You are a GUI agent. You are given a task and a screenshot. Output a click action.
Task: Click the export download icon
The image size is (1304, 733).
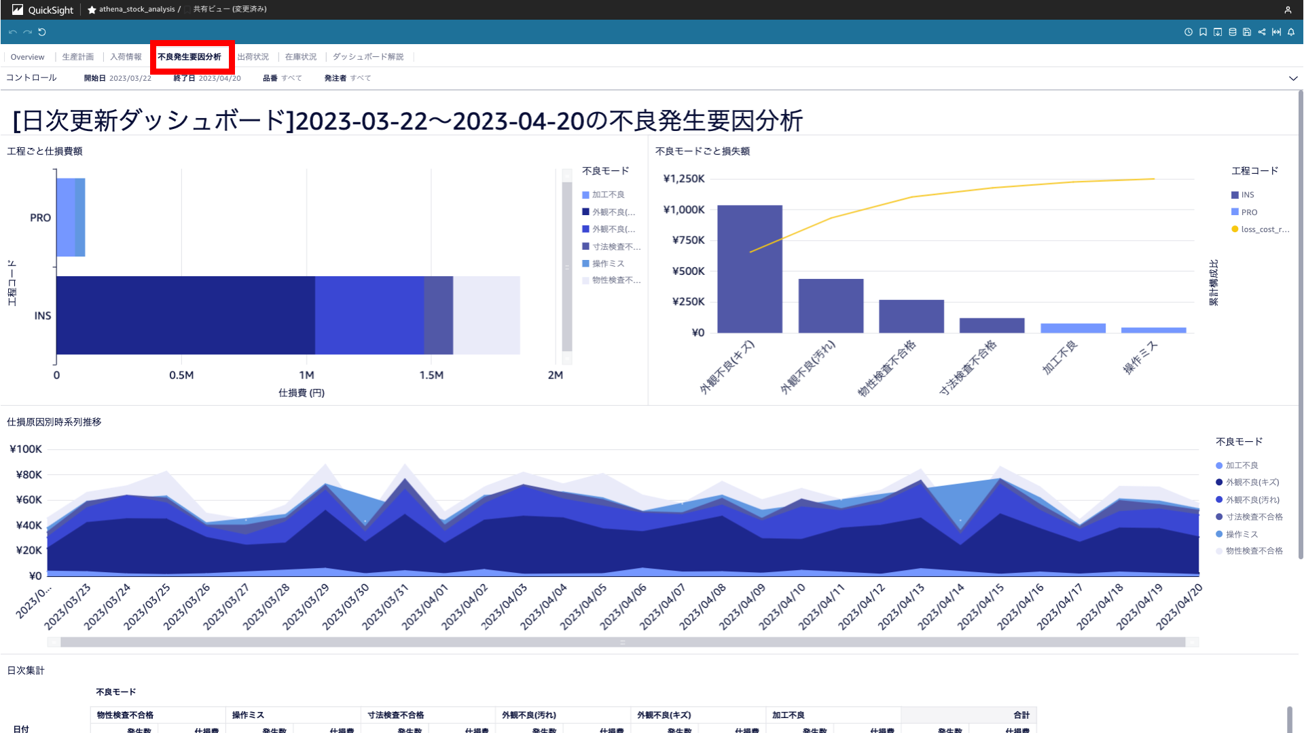[1218, 32]
